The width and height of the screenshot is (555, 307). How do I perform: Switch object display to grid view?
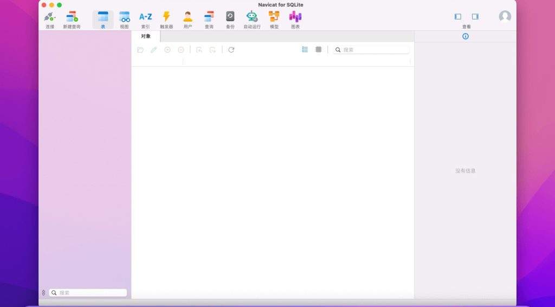[319, 49]
